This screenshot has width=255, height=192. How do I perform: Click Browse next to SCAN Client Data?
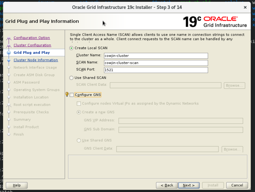click(234, 85)
